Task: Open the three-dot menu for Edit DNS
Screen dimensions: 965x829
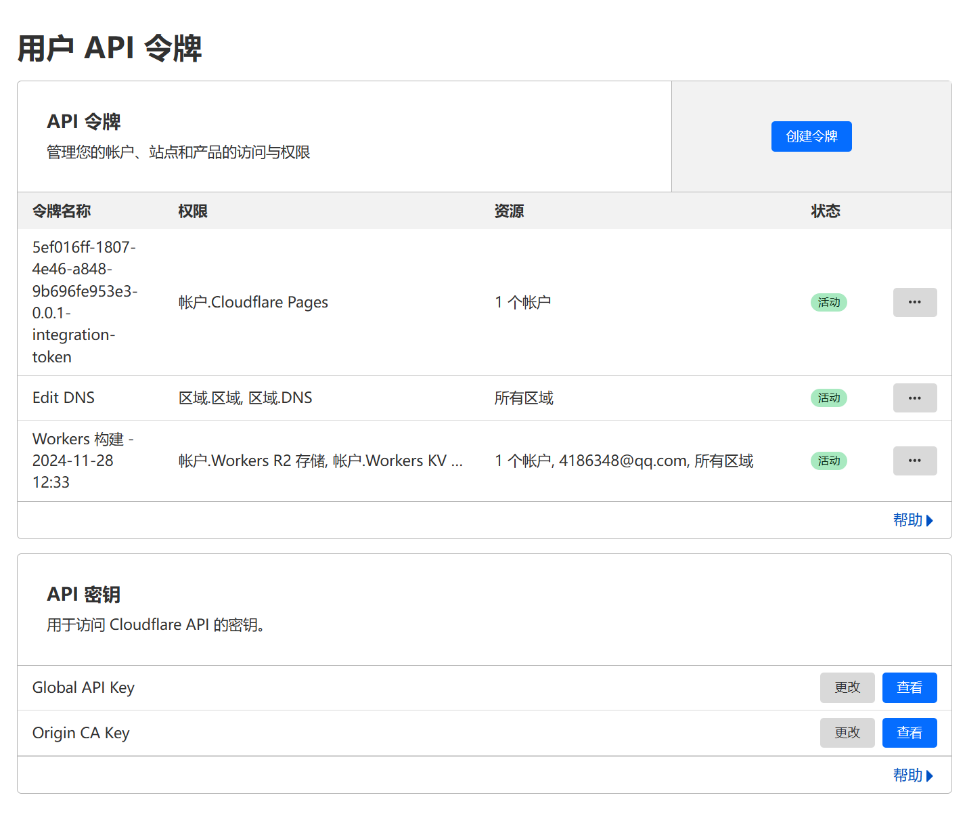Action: click(914, 398)
